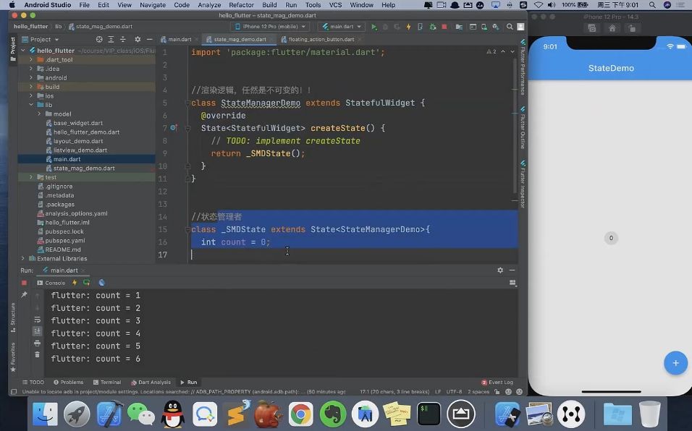Open the Analyze menu
692x431 pixels.
210,5
